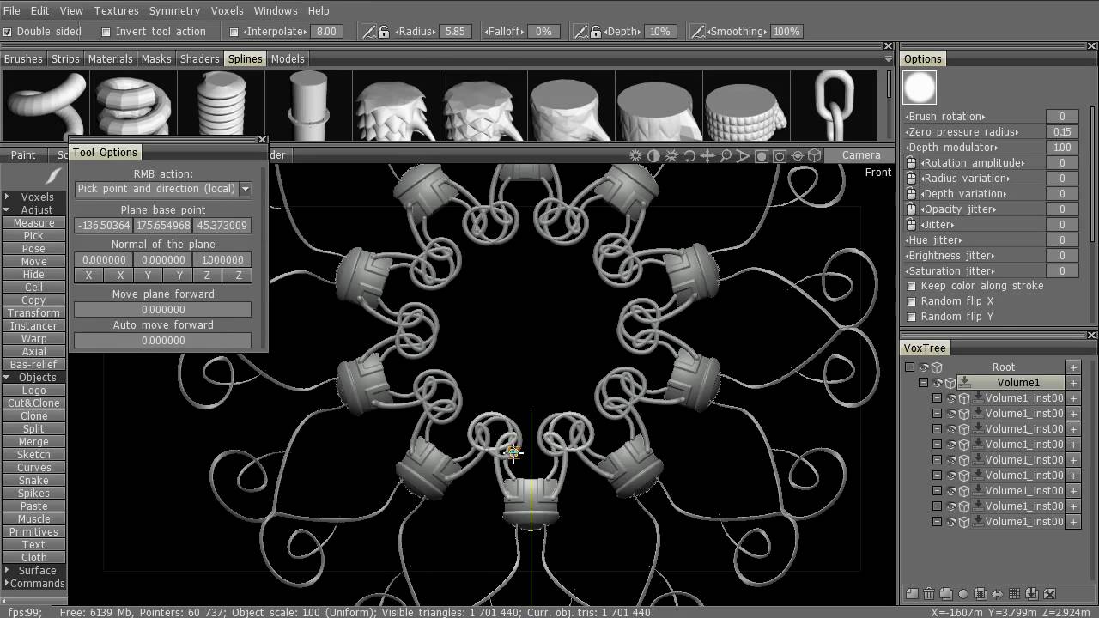1099x618 pixels.
Task: Click the magnifier zoom camera icon
Action: coord(726,155)
